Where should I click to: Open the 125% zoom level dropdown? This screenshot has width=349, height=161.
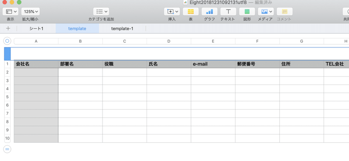tap(31, 12)
